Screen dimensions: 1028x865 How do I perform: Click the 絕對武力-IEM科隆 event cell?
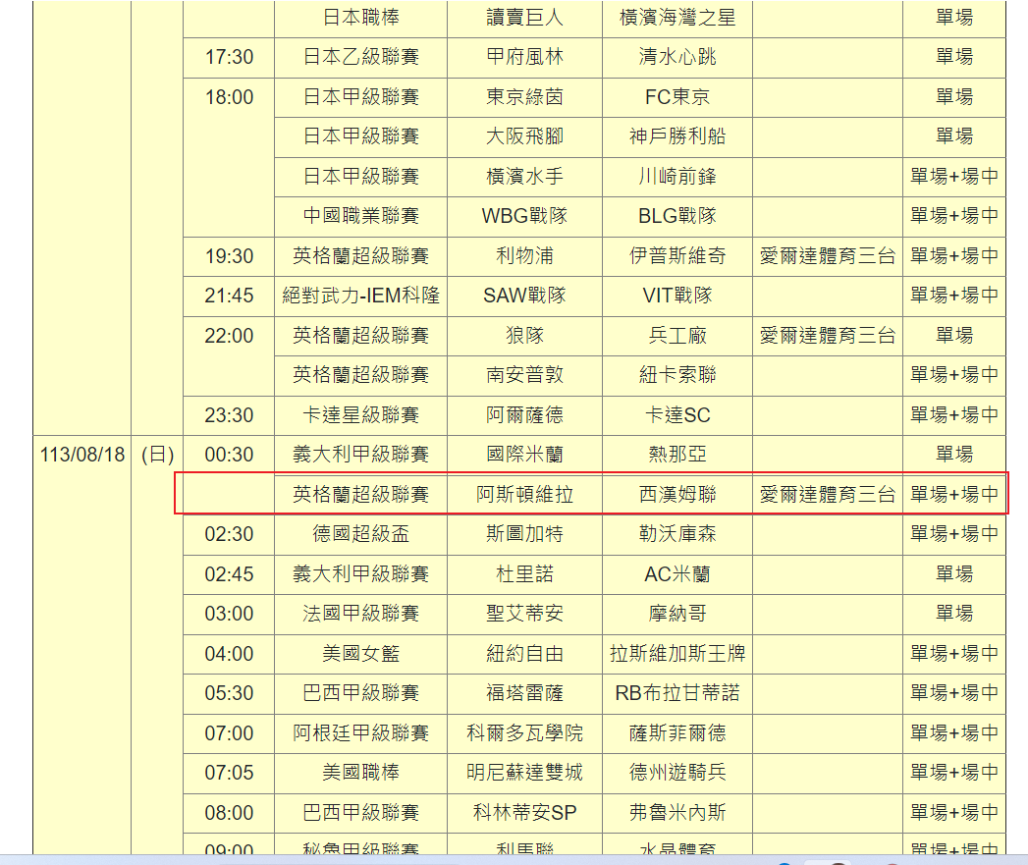click(360, 296)
